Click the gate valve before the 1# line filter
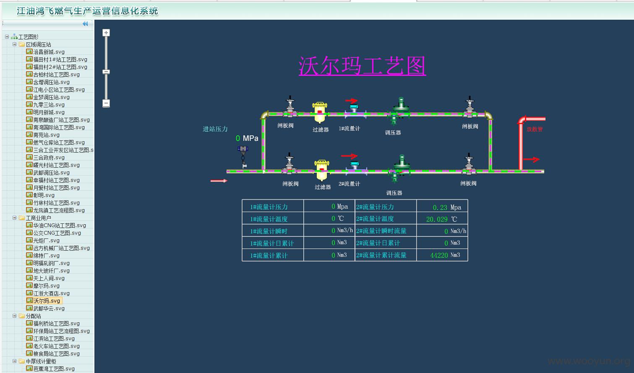This screenshot has height=373, width=634. click(290, 106)
